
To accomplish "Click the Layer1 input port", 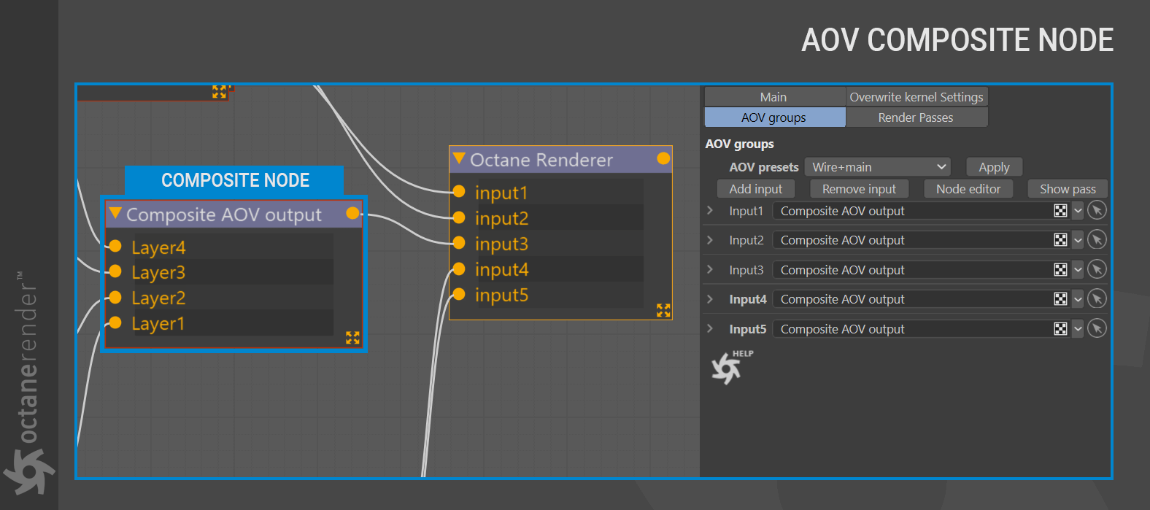I will [x=115, y=322].
